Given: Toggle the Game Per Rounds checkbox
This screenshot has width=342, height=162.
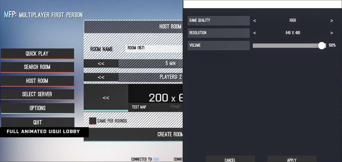Looking at the screenshot, I should click(93, 121).
